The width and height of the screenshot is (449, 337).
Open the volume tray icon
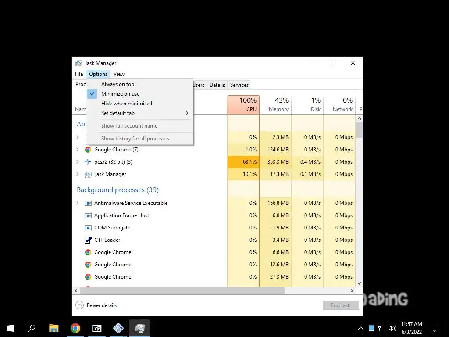pos(392,328)
